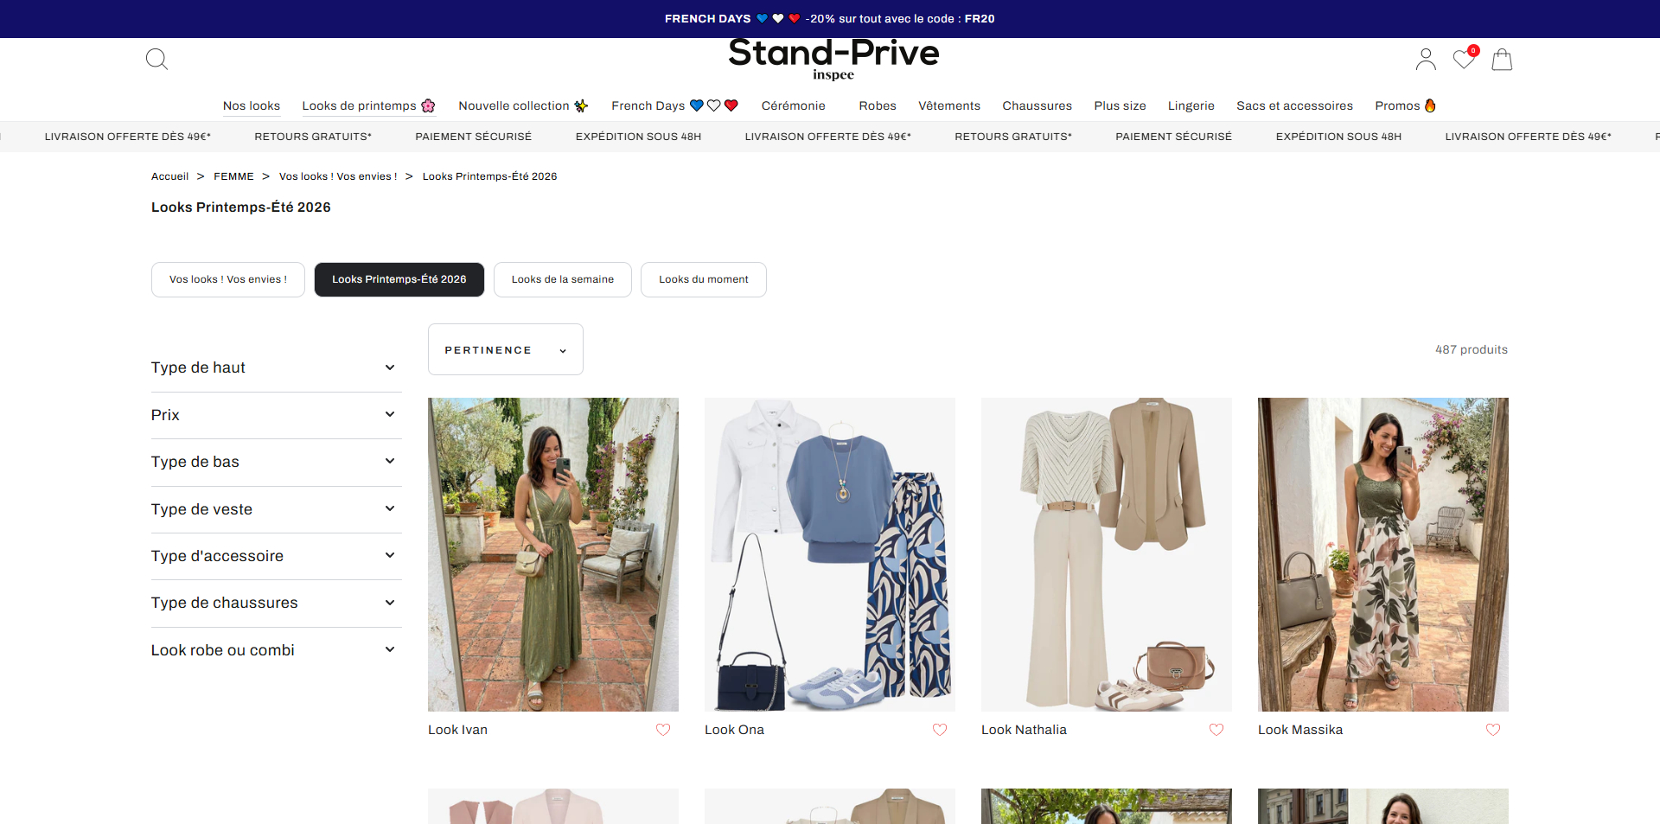Image resolution: width=1660 pixels, height=824 pixels.
Task: Go to Vos looks ! Vos envies ! breadcrumb
Action: [338, 176]
